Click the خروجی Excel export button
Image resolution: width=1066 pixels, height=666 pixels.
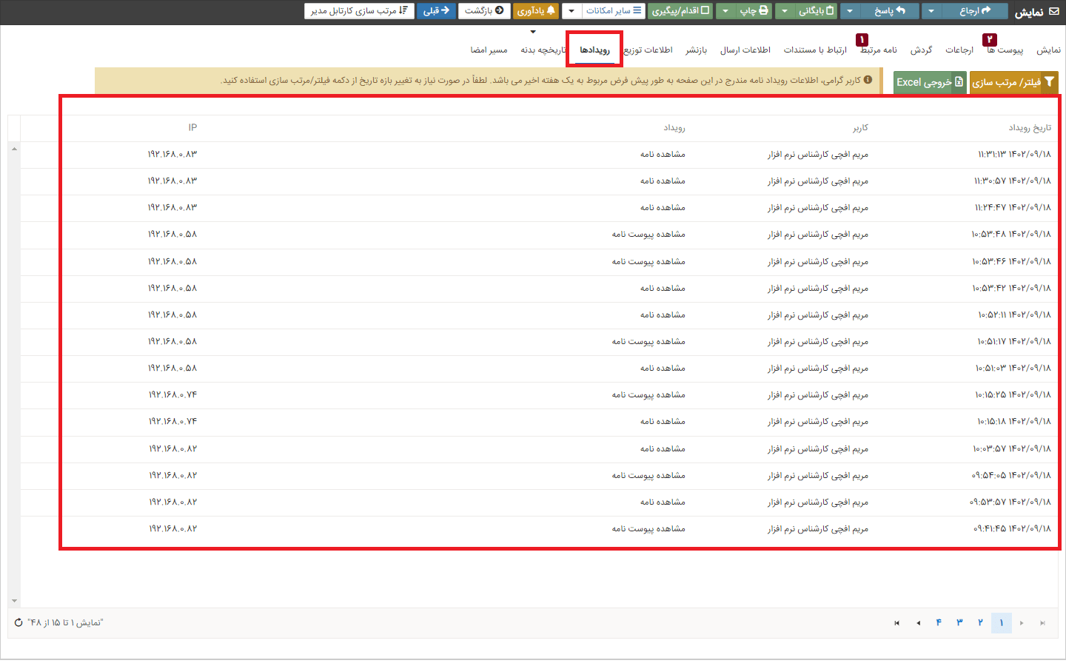pyautogui.click(x=929, y=82)
